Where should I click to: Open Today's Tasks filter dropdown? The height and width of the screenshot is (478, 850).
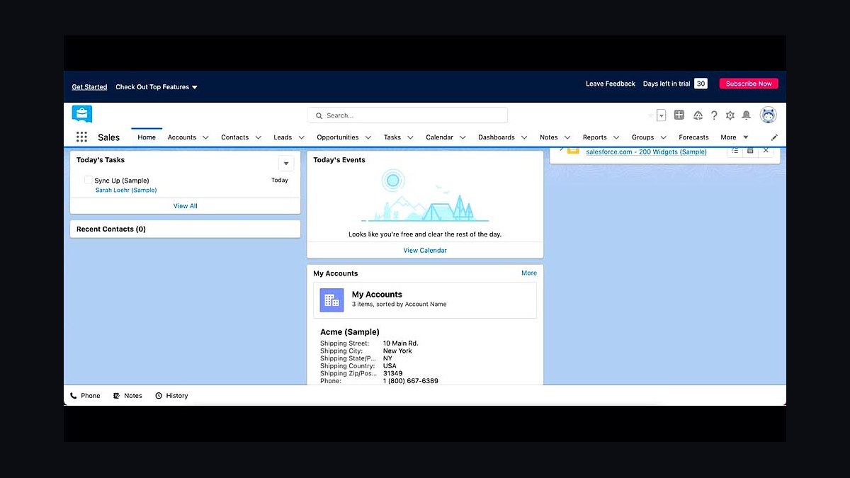click(285, 164)
